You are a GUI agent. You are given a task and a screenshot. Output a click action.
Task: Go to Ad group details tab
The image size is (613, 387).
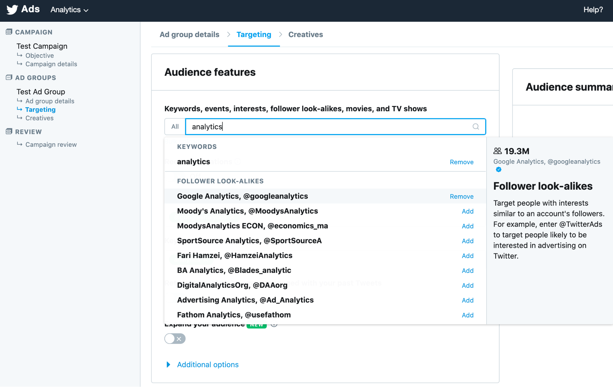click(189, 35)
